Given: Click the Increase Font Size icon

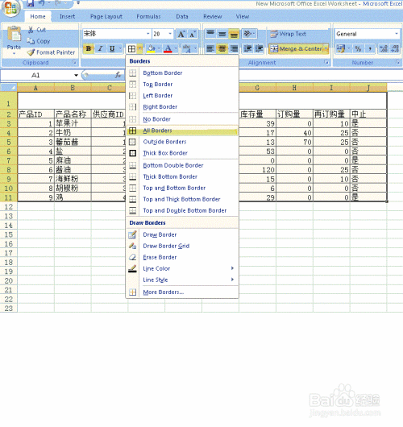Looking at the screenshot, I should coord(181,34).
